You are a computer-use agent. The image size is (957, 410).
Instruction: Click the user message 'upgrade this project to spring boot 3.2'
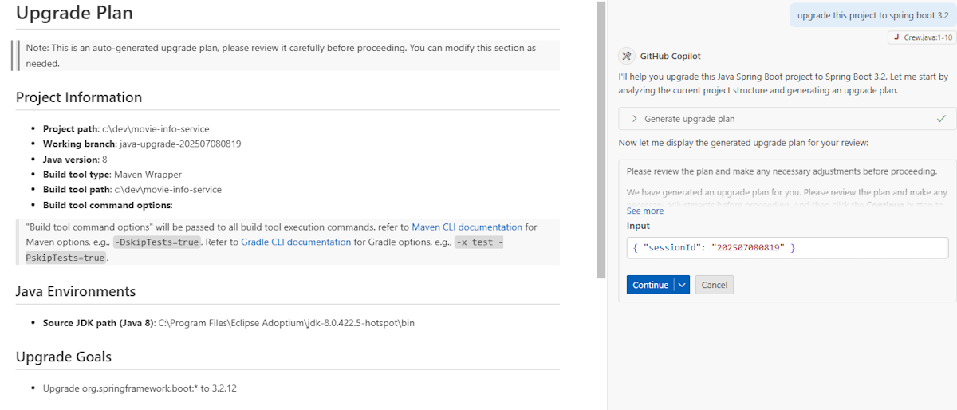click(872, 15)
